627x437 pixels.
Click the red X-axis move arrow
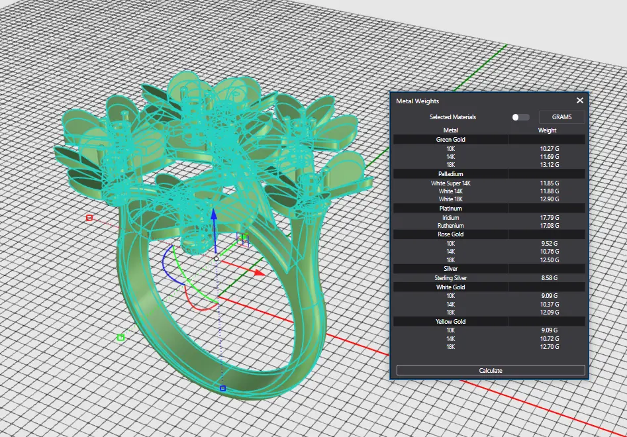click(259, 272)
